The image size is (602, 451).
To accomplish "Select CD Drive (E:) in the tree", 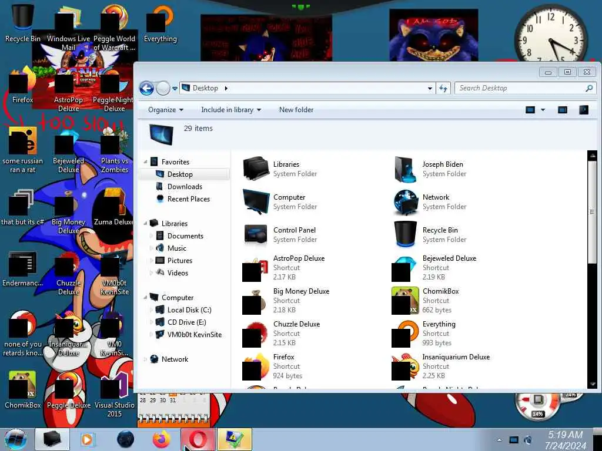I will pos(186,322).
